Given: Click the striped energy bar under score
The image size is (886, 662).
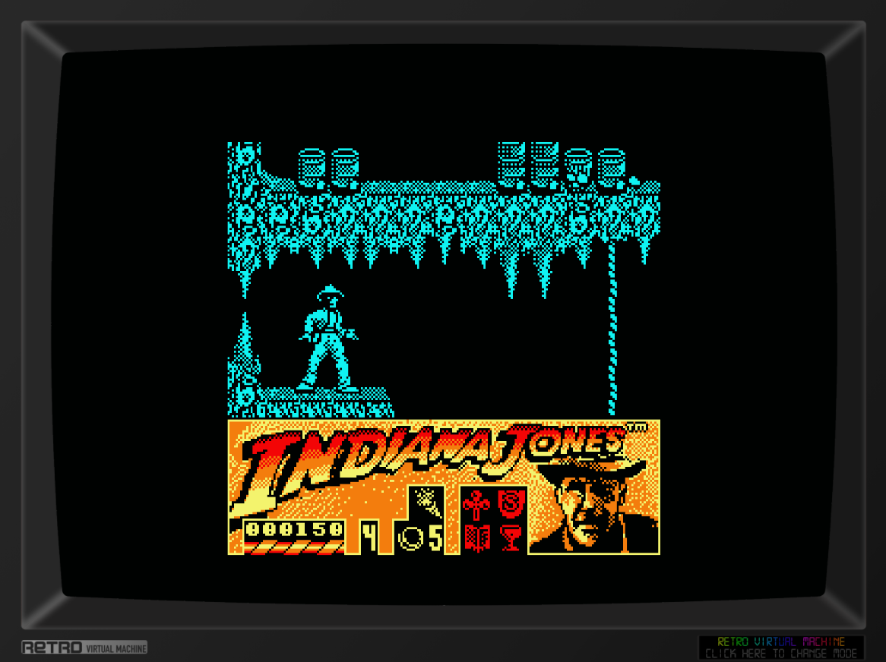Looking at the screenshot, I should coord(294,547).
